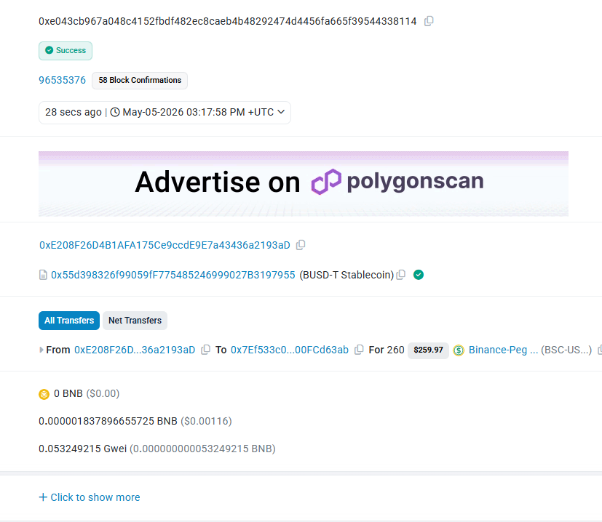Click the Binance-Peg token icon
The height and width of the screenshot is (522, 602).
(x=459, y=350)
